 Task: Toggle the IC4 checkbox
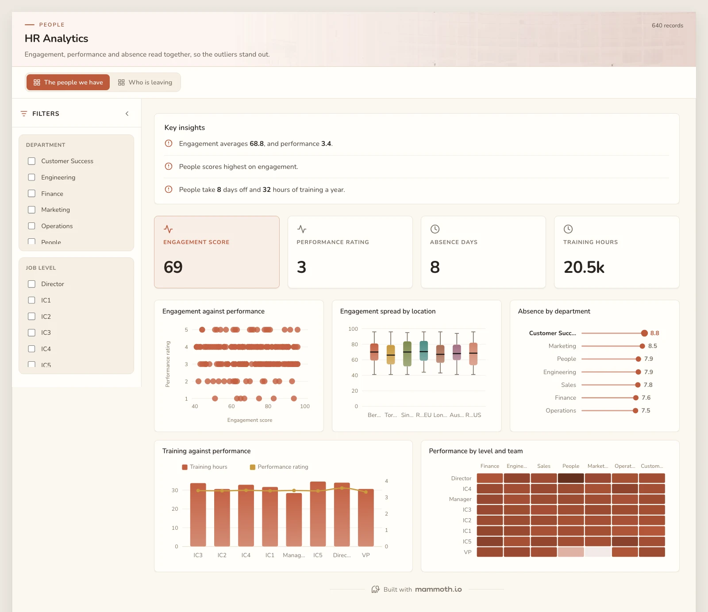point(31,349)
